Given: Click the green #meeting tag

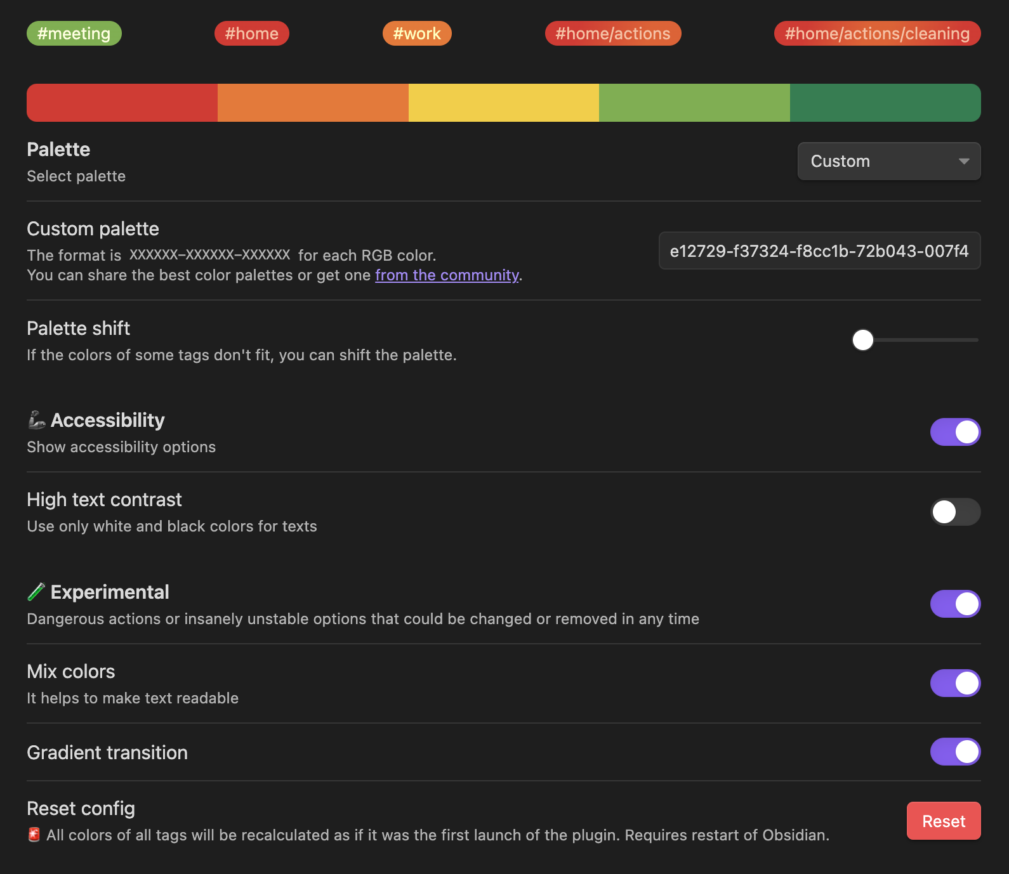Looking at the screenshot, I should (74, 34).
